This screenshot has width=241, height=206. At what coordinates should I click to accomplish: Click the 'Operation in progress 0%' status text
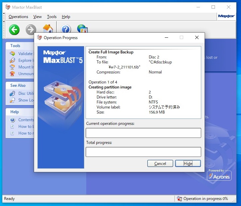coord(206,199)
